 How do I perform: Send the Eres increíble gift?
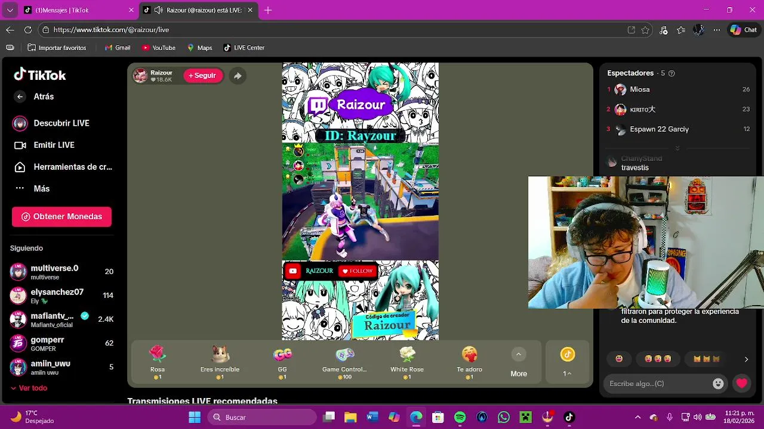(220, 362)
